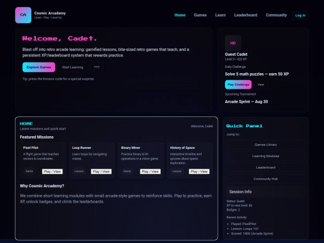Click 'Scored: 1800 (Arcade Sprint)' activity entry
Image resolution: width=324 pixels, height=243 pixels.
tap(252, 233)
